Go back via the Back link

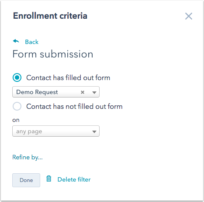(x=32, y=42)
